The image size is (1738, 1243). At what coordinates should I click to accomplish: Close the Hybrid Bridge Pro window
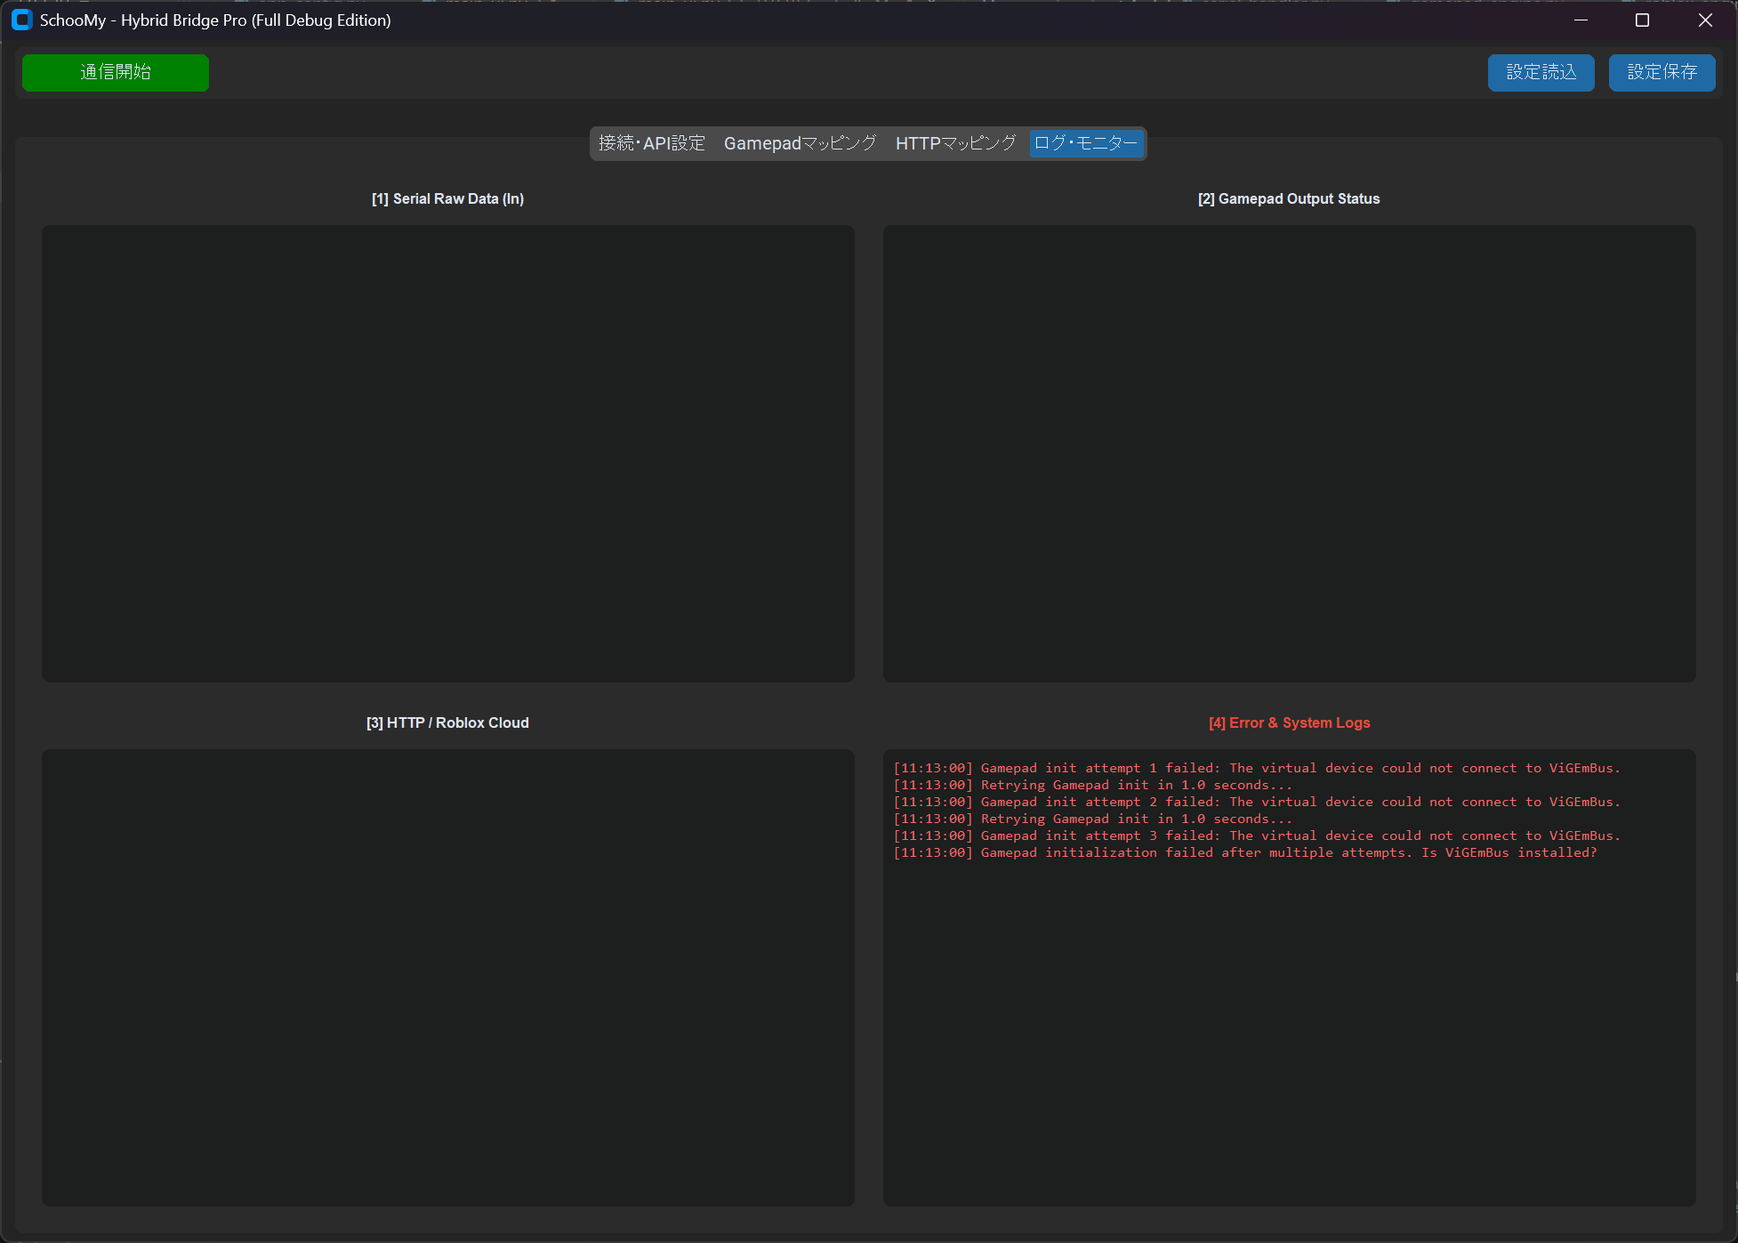[x=1704, y=20]
